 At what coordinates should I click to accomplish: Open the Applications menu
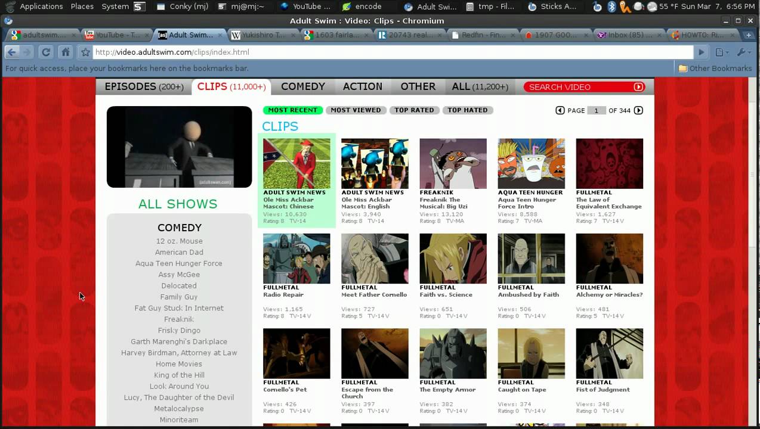click(41, 7)
